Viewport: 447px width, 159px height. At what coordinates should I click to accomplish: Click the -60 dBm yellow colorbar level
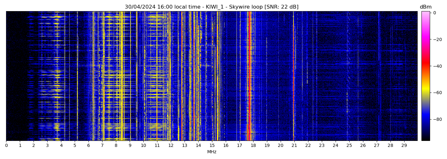(x=426, y=93)
